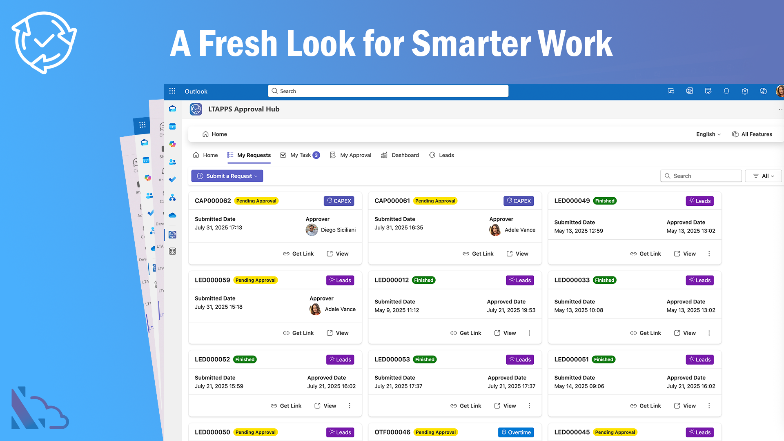The height and width of the screenshot is (441, 784).
Task: Expand the English language dropdown
Action: pos(708,134)
